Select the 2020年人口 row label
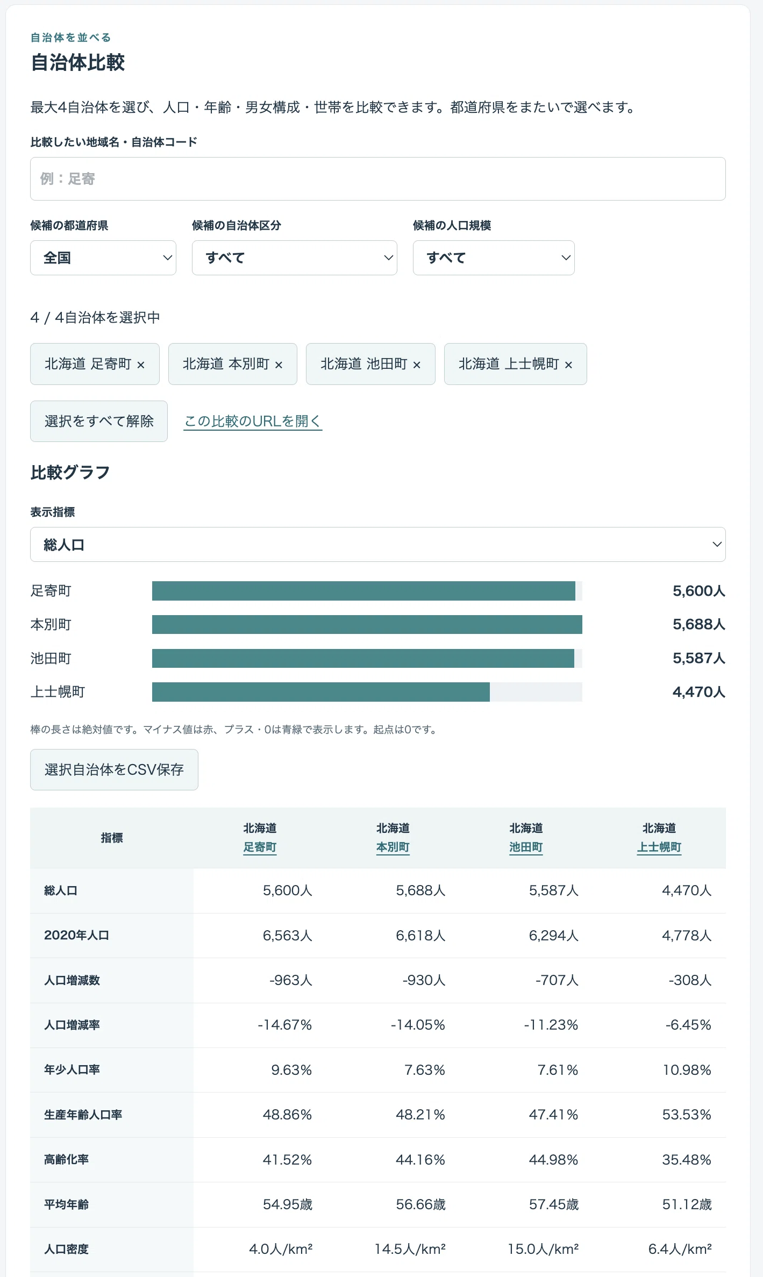The width and height of the screenshot is (763, 1277). click(76, 936)
